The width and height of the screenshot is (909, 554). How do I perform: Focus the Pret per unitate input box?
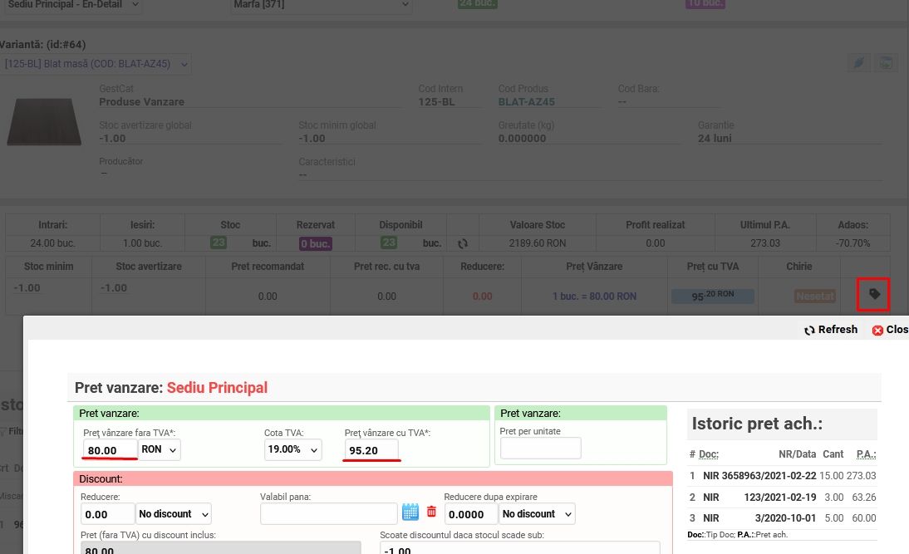point(540,449)
